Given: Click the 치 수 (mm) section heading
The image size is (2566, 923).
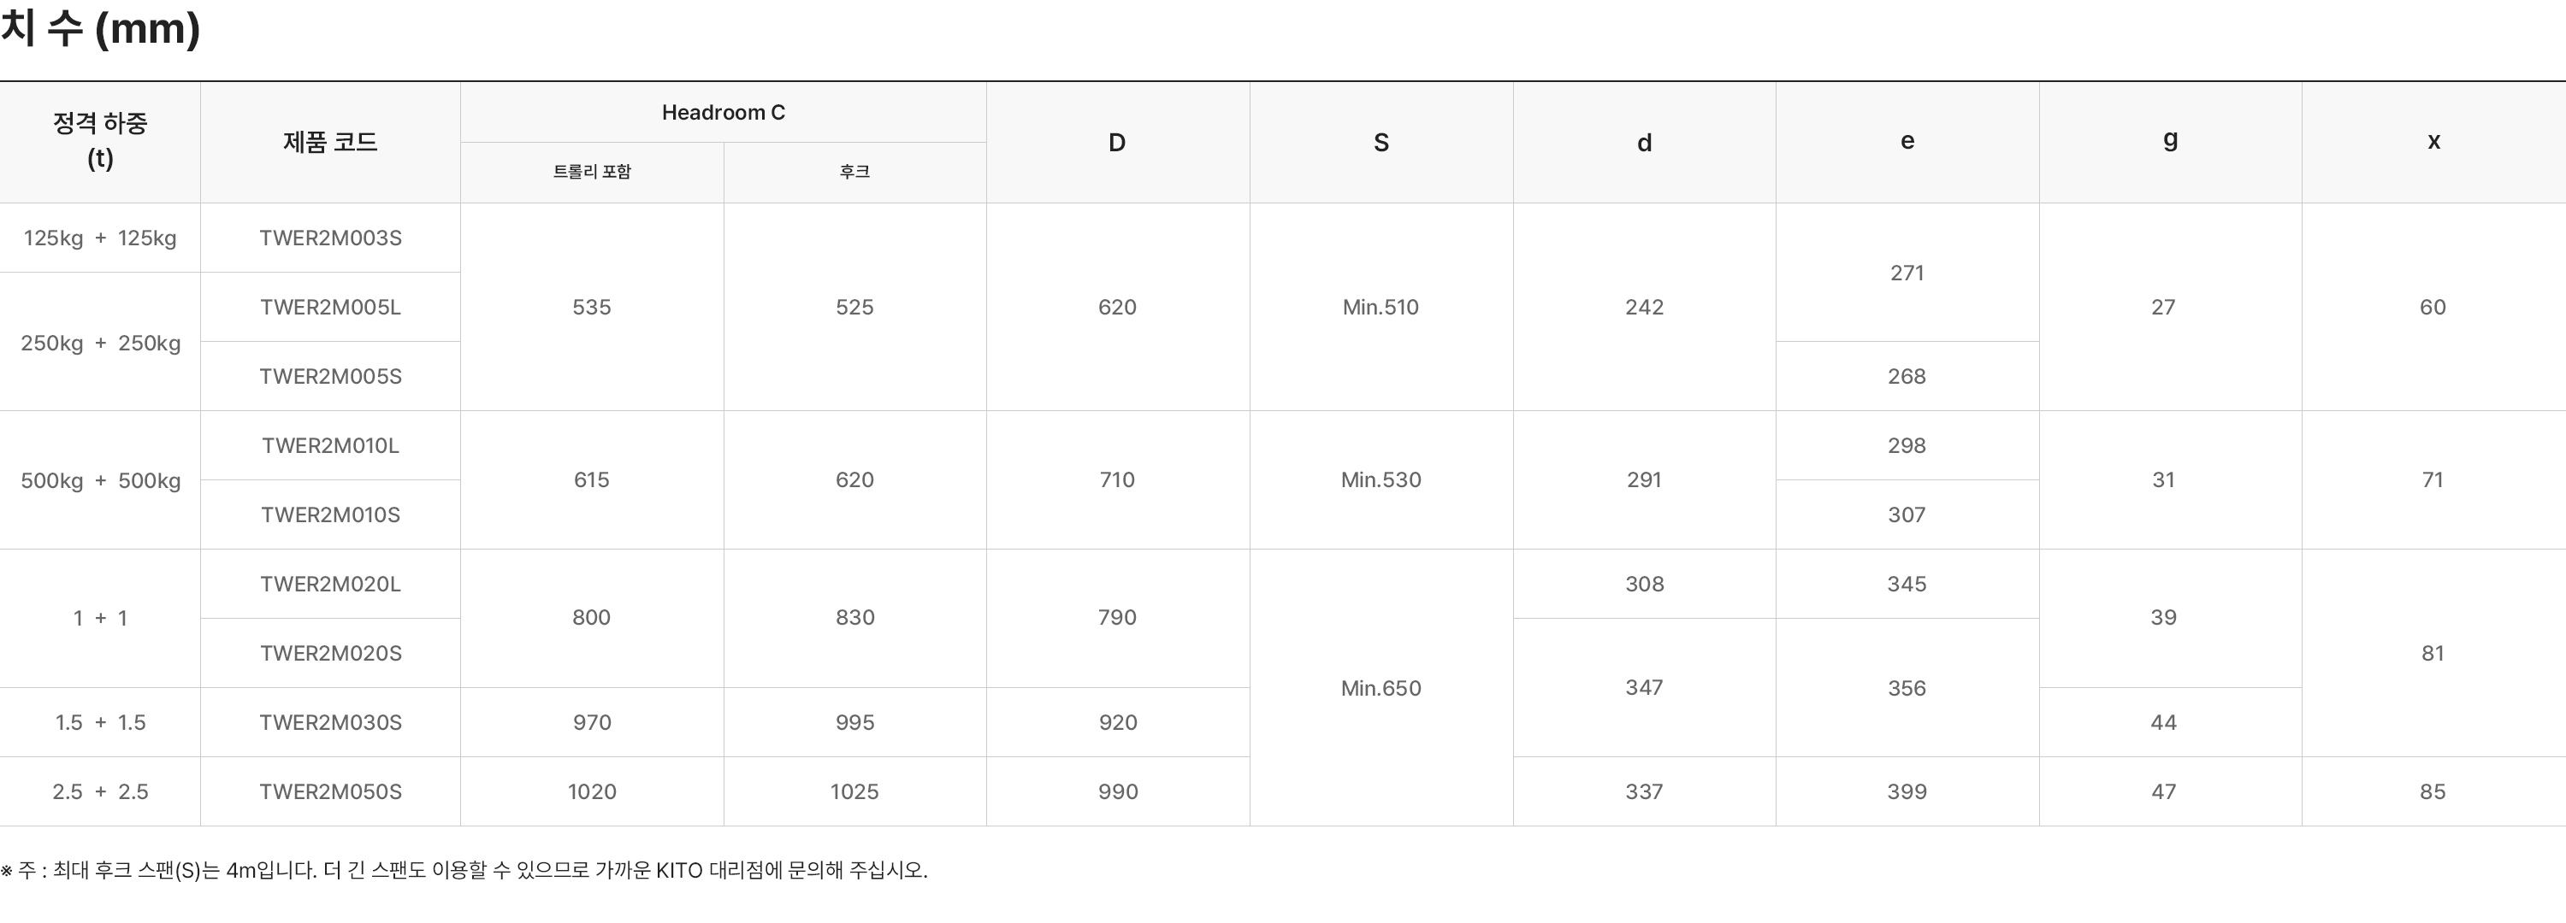Looking at the screenshot, I should pos(101,28).
